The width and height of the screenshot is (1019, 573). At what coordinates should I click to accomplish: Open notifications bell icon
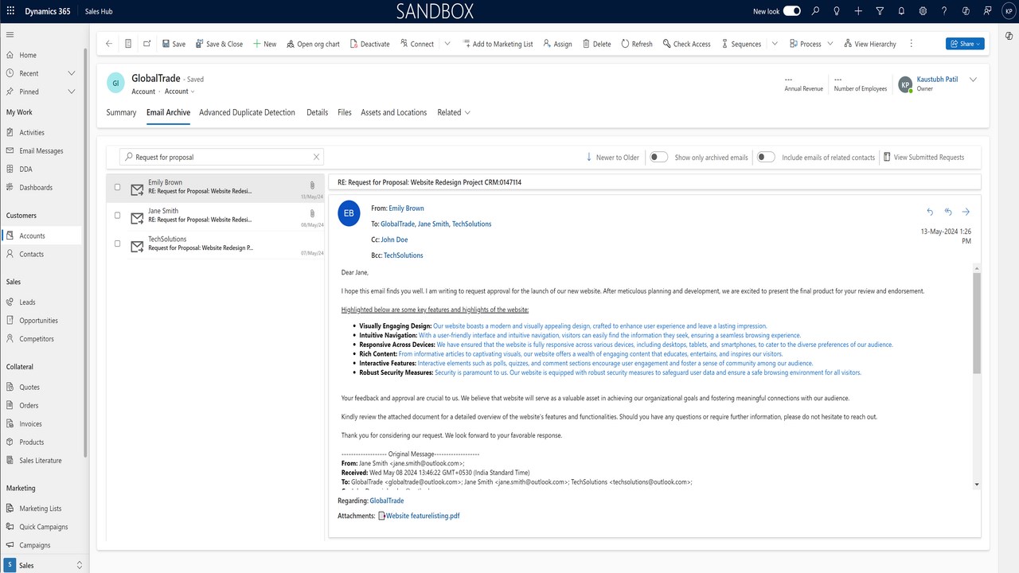[x=901, y=11]
